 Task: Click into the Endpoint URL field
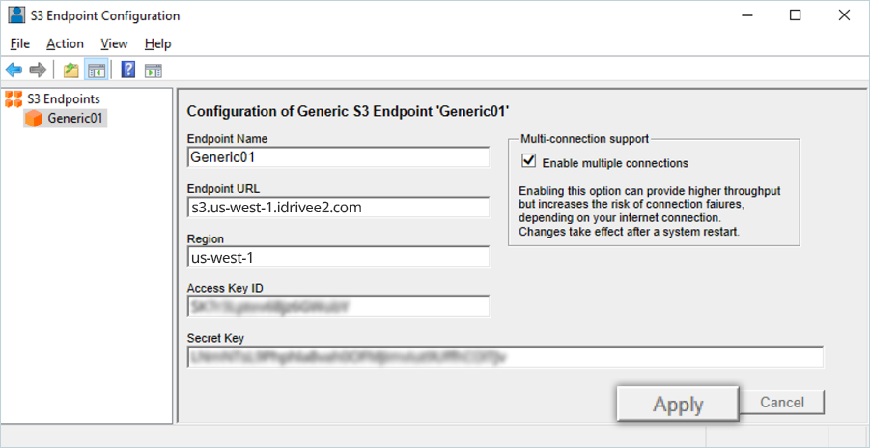pos(338,207)
